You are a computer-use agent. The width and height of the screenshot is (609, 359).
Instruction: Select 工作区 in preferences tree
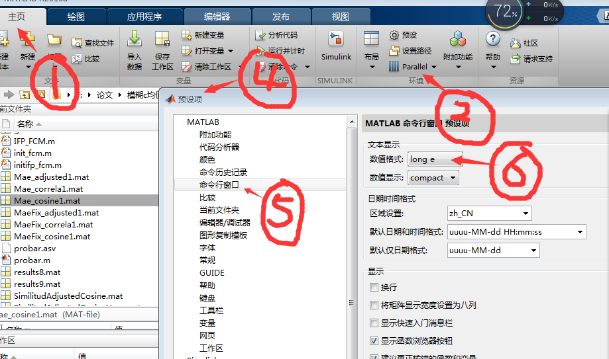pos(211,348)
